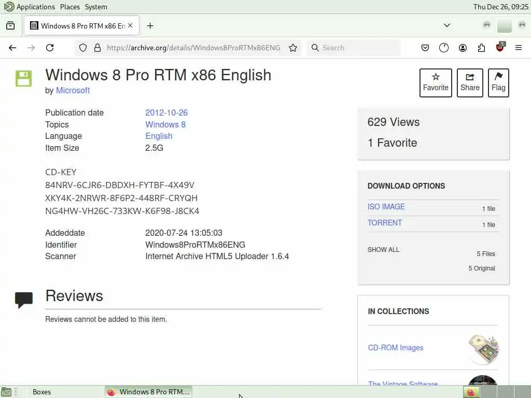Open the tracking protection shield icon
The height and width of the screenshot is (398, 531).
tap(83, 48)
